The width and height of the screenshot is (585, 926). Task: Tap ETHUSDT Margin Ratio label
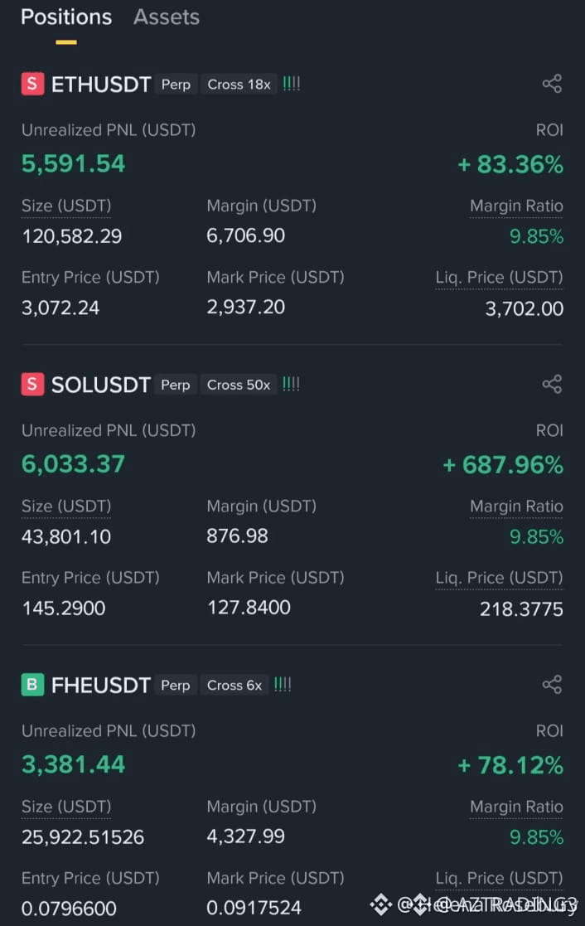pyautogui.click(x=516, y=206)
